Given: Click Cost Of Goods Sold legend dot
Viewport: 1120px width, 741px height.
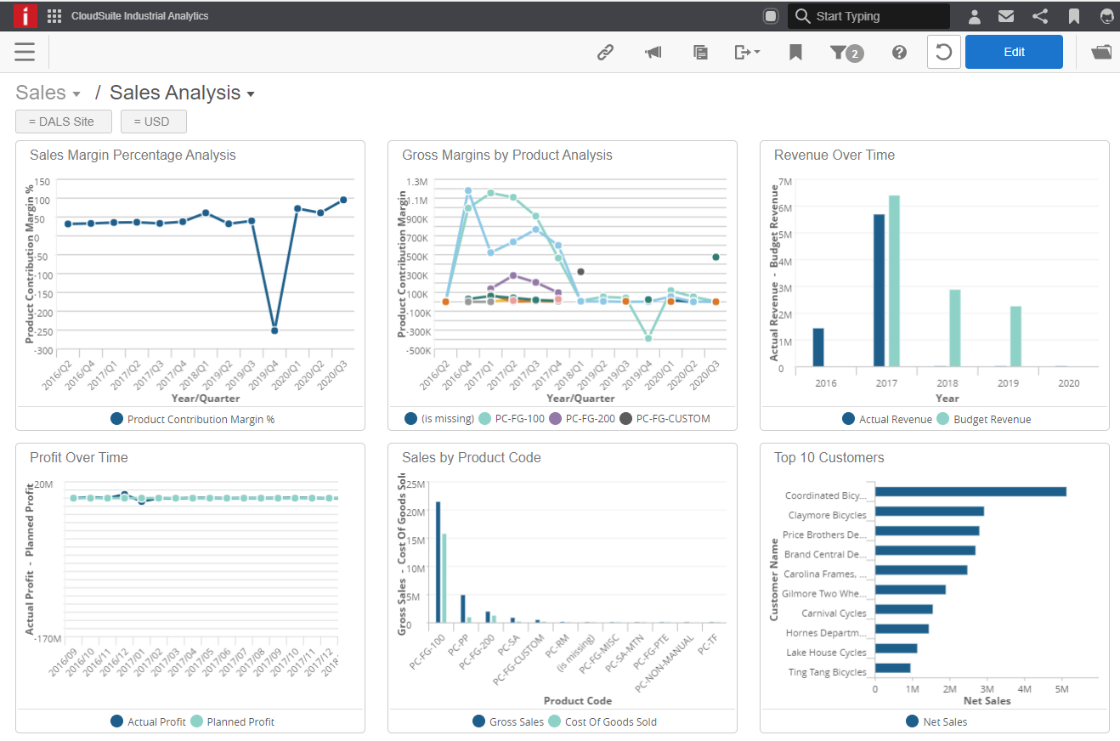Looking at the screenshot, I should click(x=555, y=721).
